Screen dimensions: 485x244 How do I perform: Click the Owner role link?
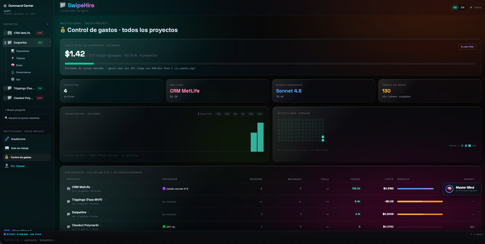(20, 166)
